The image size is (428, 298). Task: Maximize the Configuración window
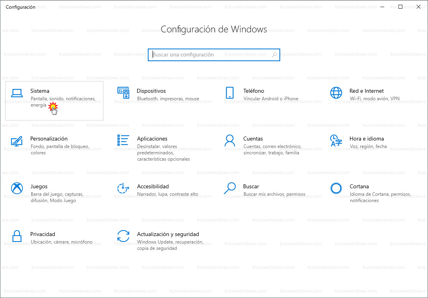coord(400,7)
